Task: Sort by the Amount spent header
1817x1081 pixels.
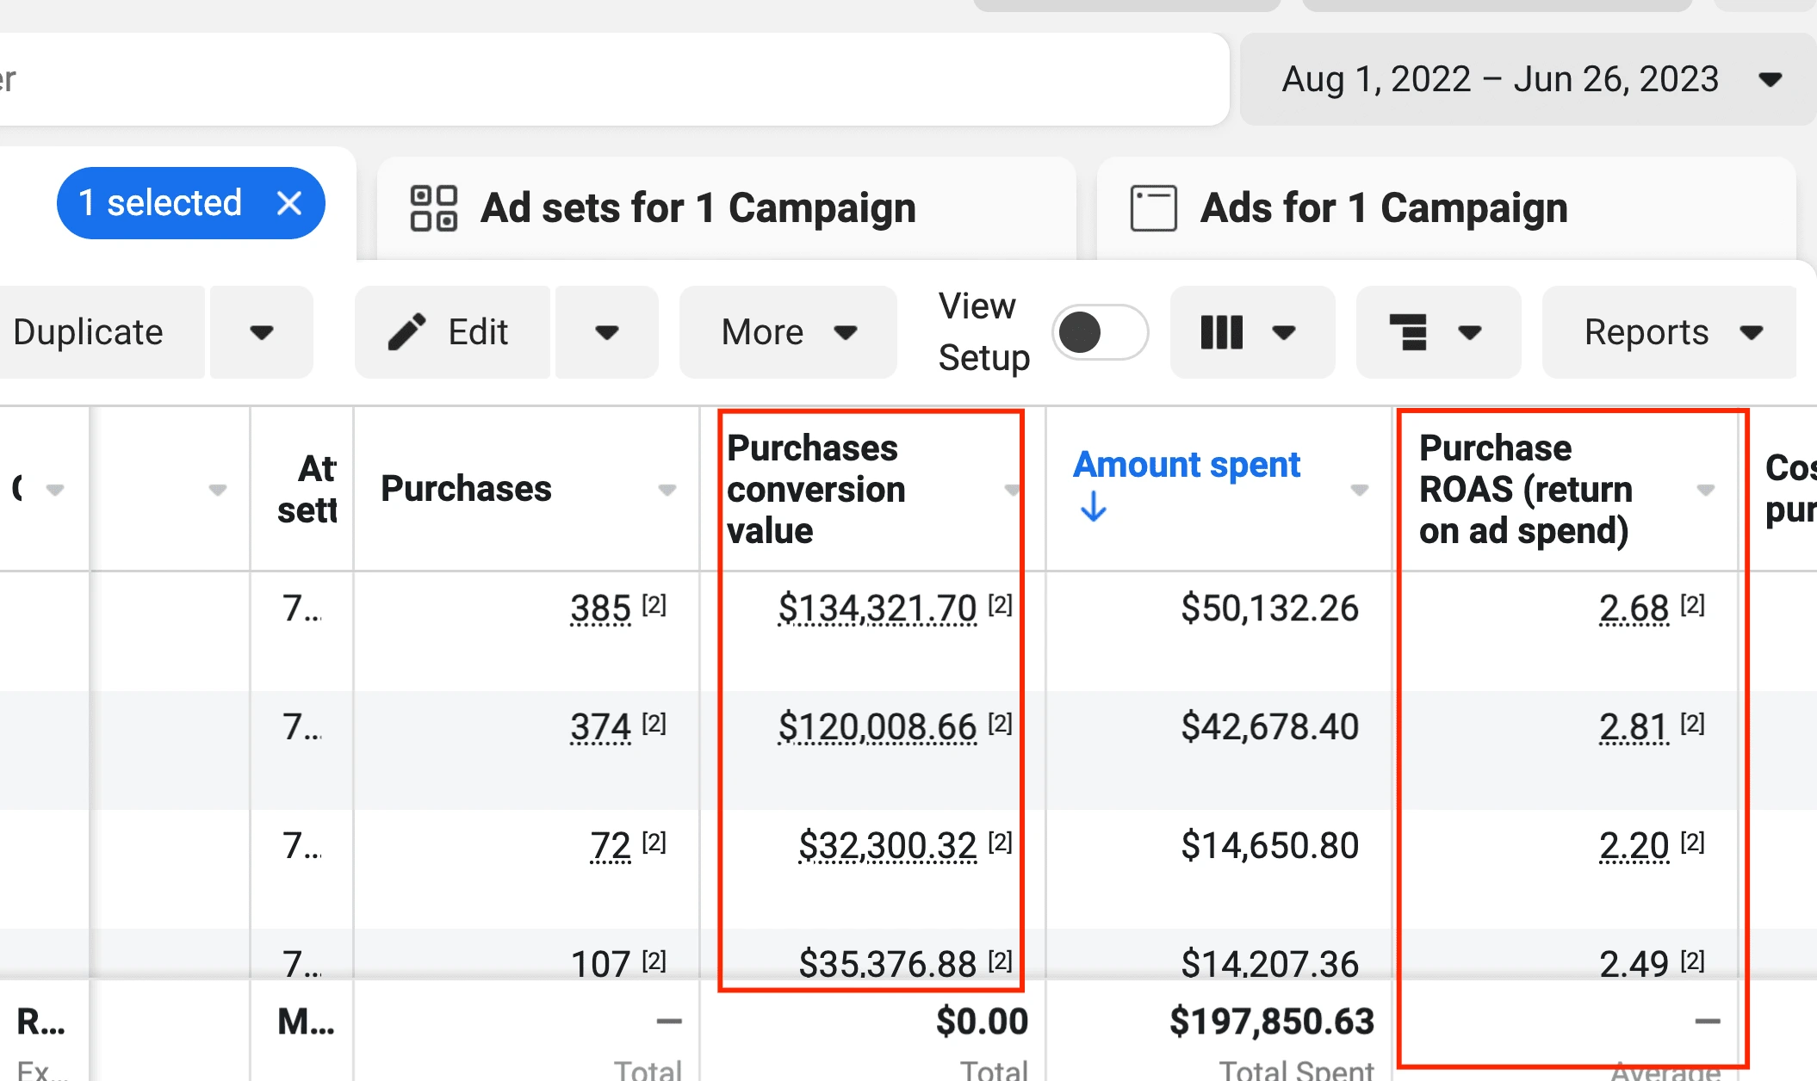Action: 1186,465
